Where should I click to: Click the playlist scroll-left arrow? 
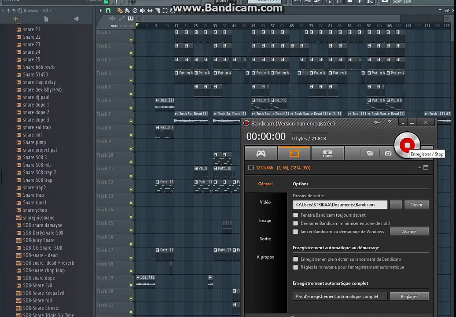pos(139,18)
